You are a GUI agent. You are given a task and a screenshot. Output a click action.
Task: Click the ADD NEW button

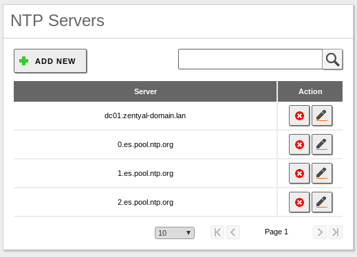coord(50,61)
